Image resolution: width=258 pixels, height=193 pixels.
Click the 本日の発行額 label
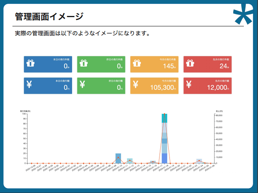[x=63, y=81]
